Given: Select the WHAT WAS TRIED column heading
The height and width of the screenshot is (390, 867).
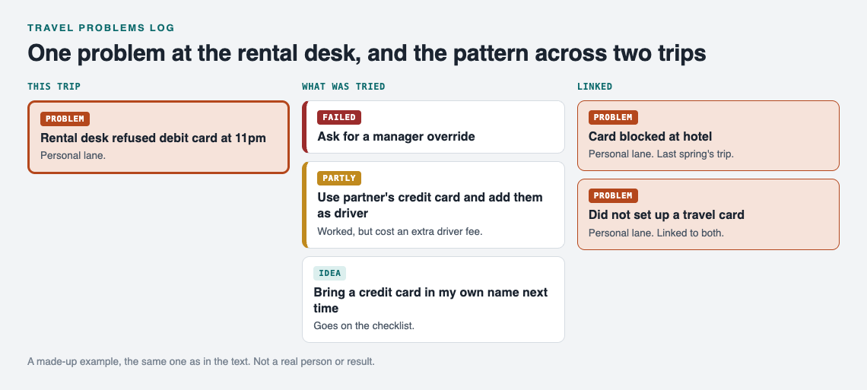Looking at the screenshot, I should [343, 86].
